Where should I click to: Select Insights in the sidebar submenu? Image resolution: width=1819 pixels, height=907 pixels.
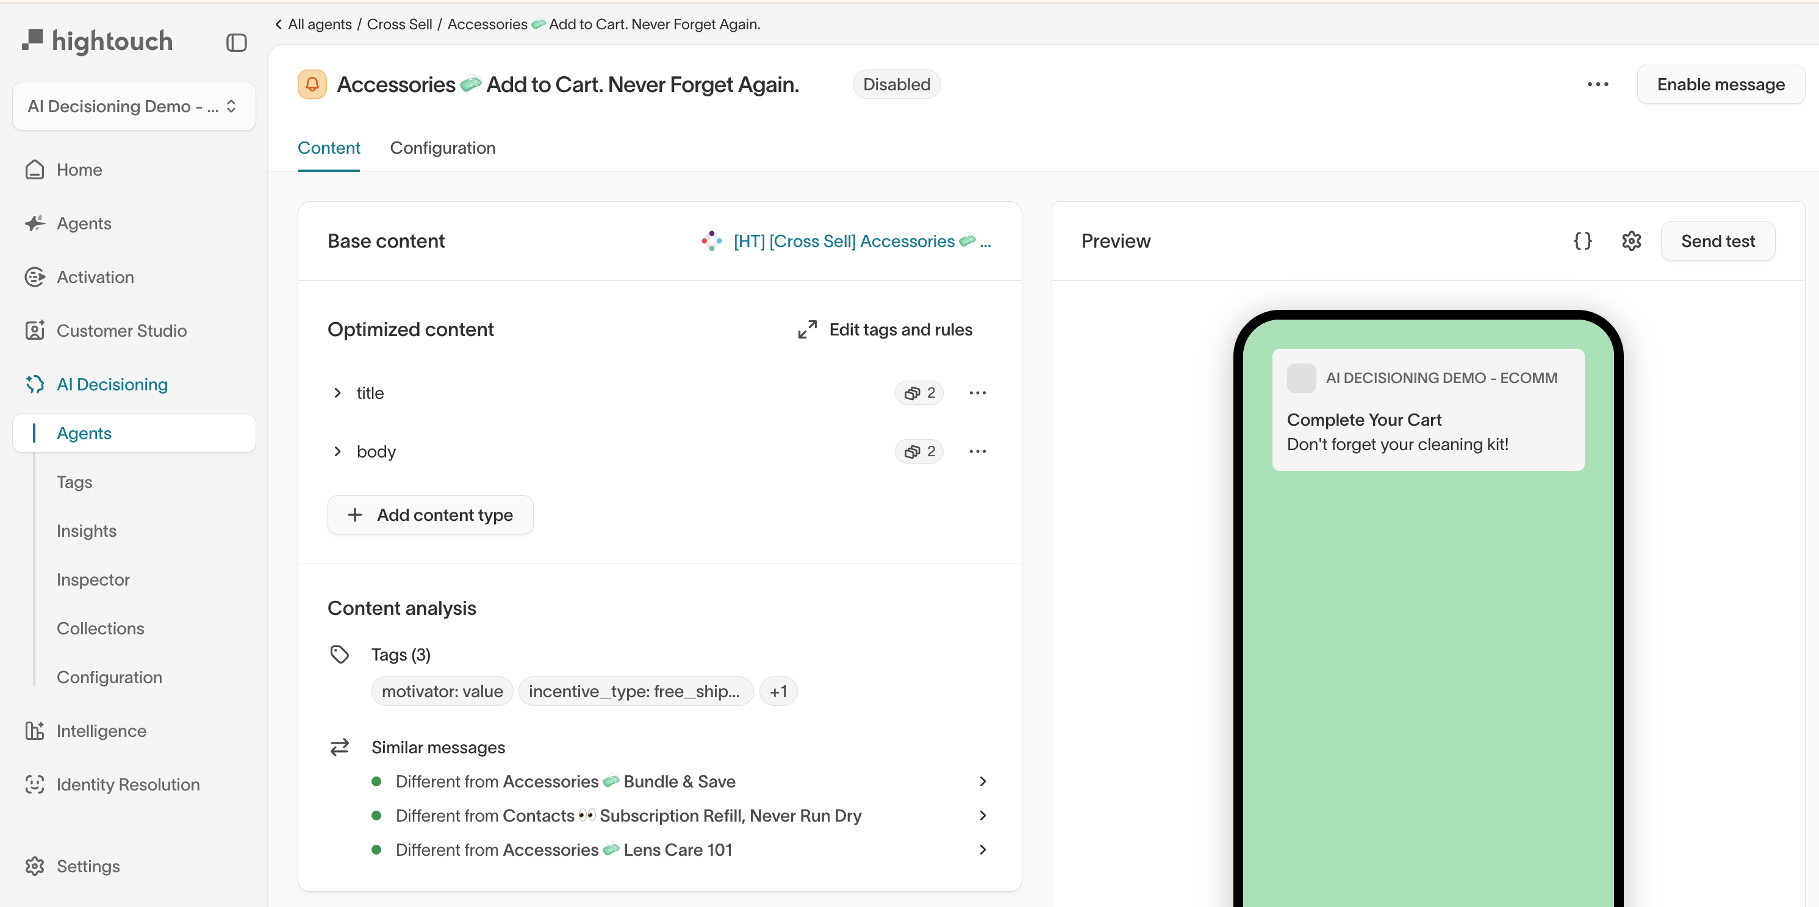(86, 531)
